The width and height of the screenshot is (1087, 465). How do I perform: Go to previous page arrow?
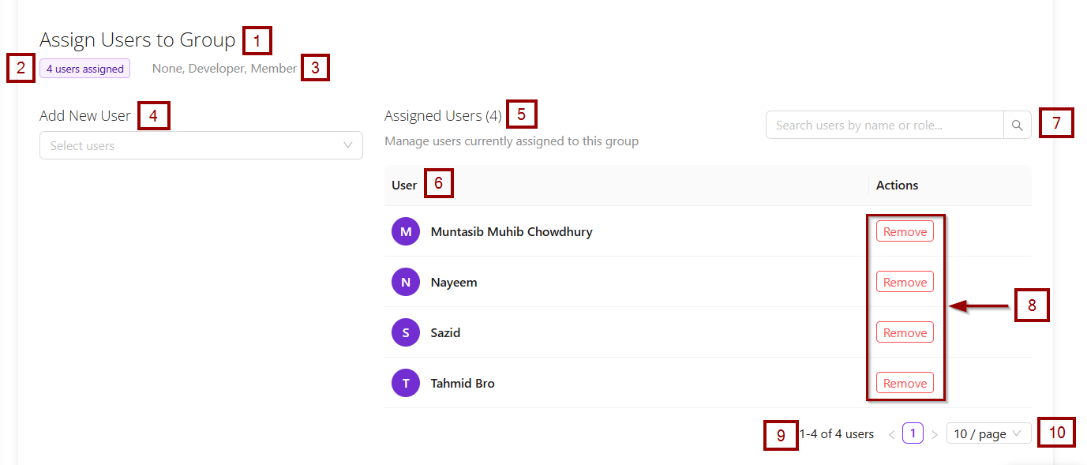(x=891, y=434)
